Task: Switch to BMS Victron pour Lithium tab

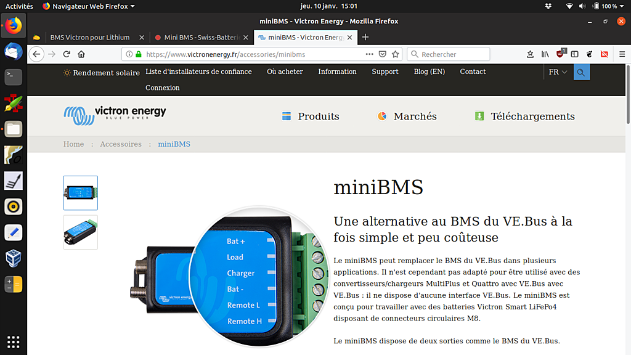Action: (90, 38)
